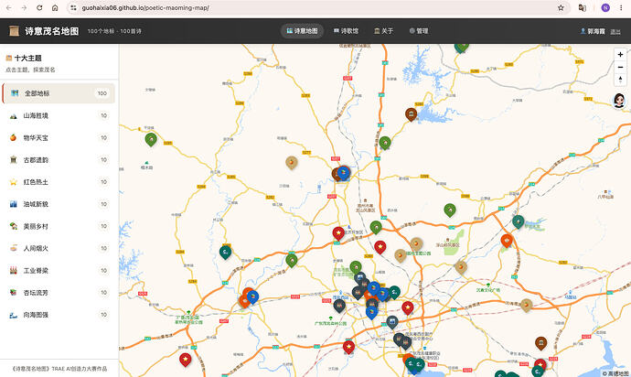Select the 全部地标 theme filter
Viewport: 631px width, 377px height.
[x=59, y=93]
